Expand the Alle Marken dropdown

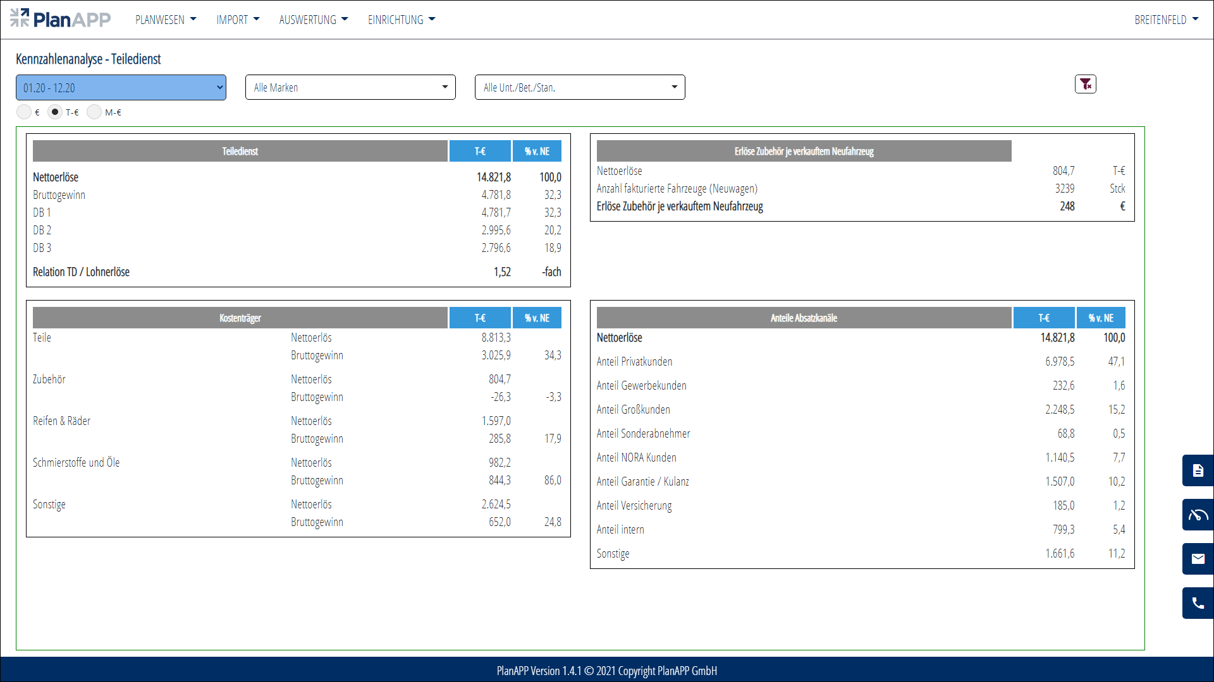[x=350, y=87]
